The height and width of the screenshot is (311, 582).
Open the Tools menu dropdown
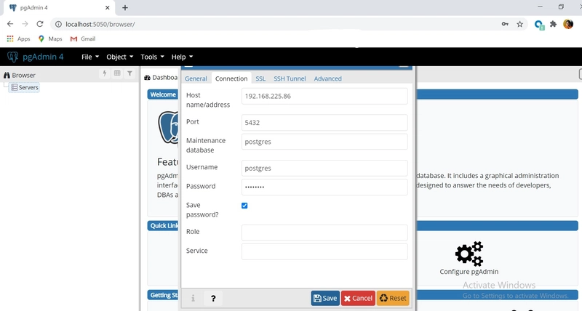(152, 57)
